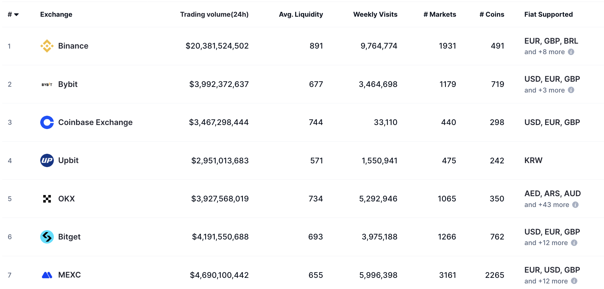Click the OKX logo icon
Viewport: 604px width, 289px height.
[x=47, y=199]
